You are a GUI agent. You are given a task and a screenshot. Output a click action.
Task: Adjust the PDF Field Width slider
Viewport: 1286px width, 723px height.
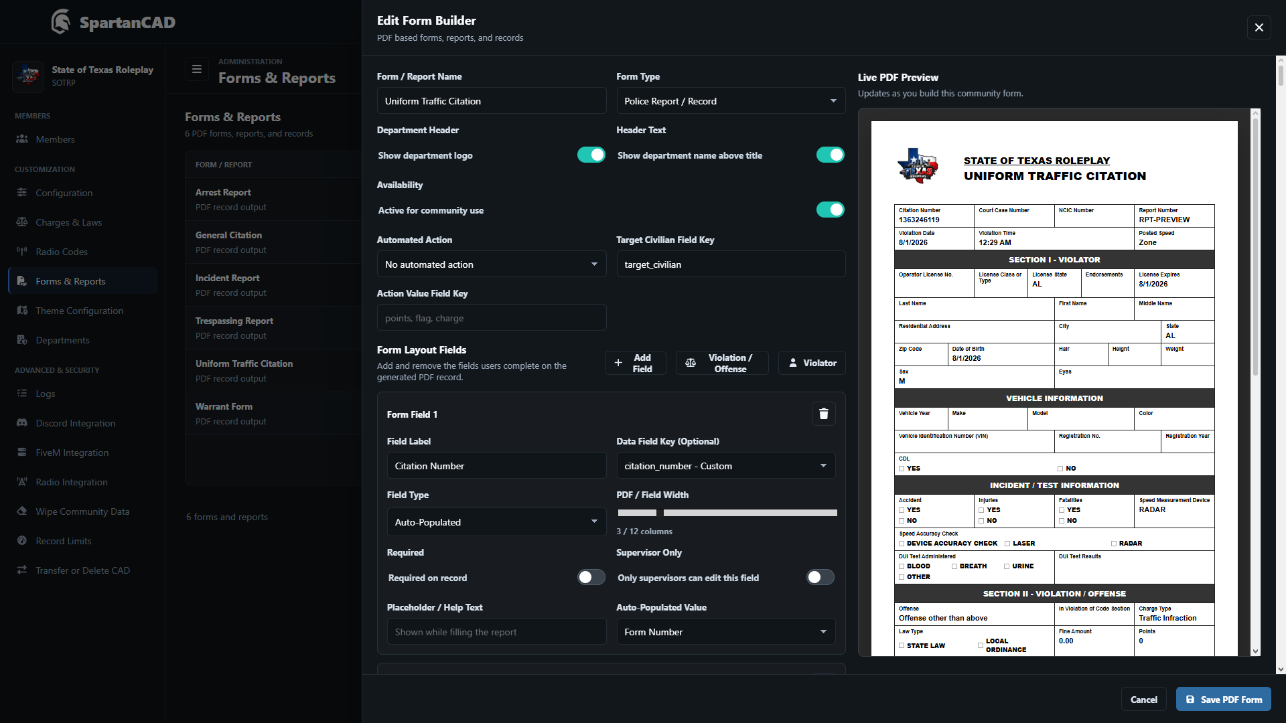727,513
